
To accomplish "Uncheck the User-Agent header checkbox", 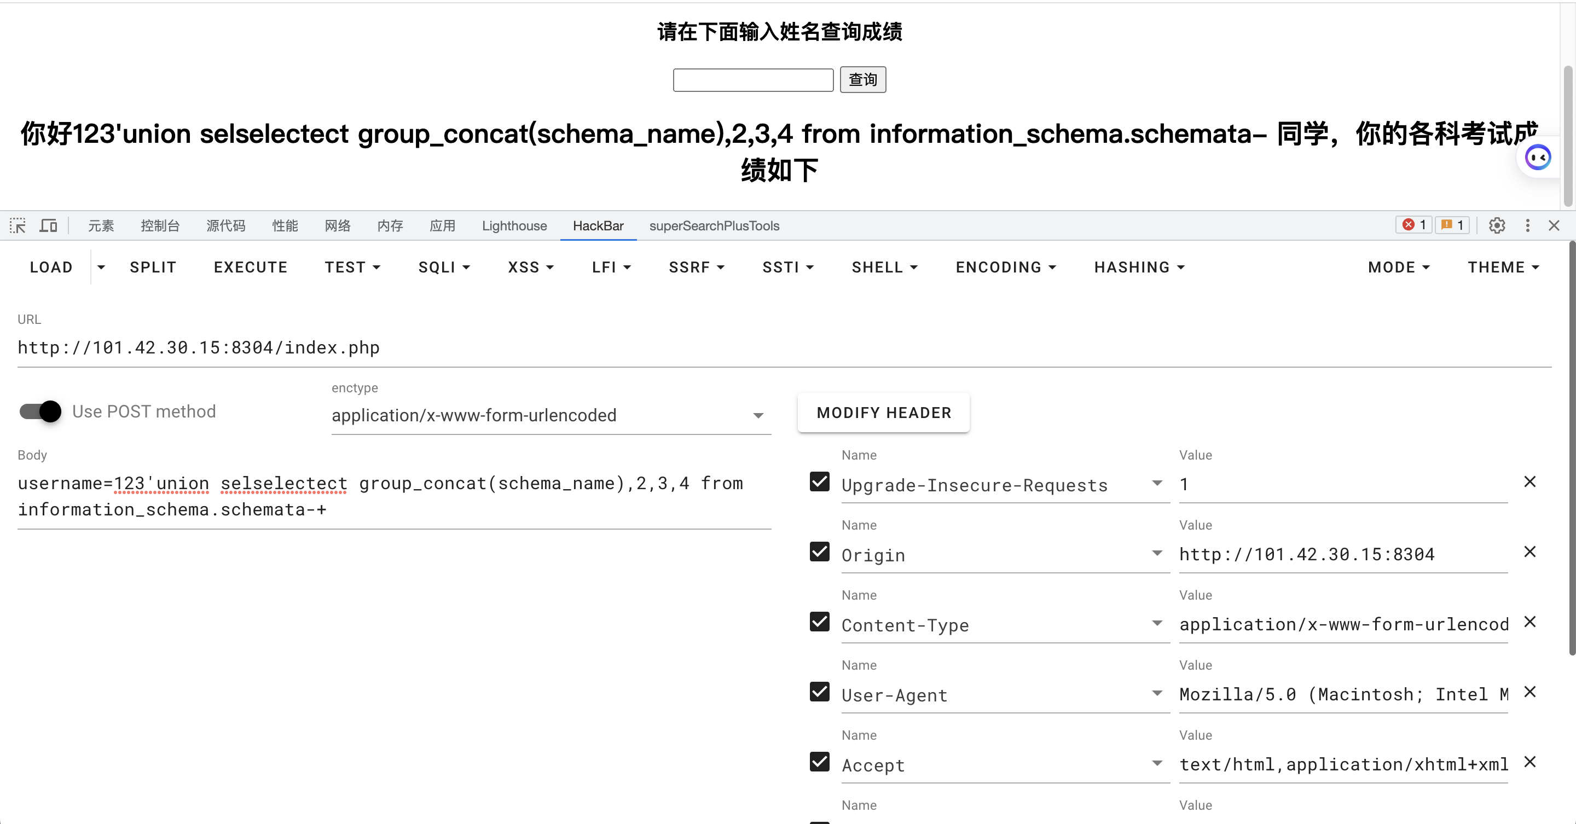I will click(x=820, y=692).
